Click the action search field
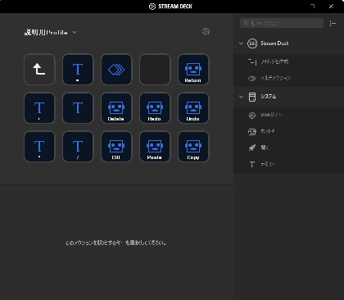This screenshot has height=300, width=344. (282, 23)
